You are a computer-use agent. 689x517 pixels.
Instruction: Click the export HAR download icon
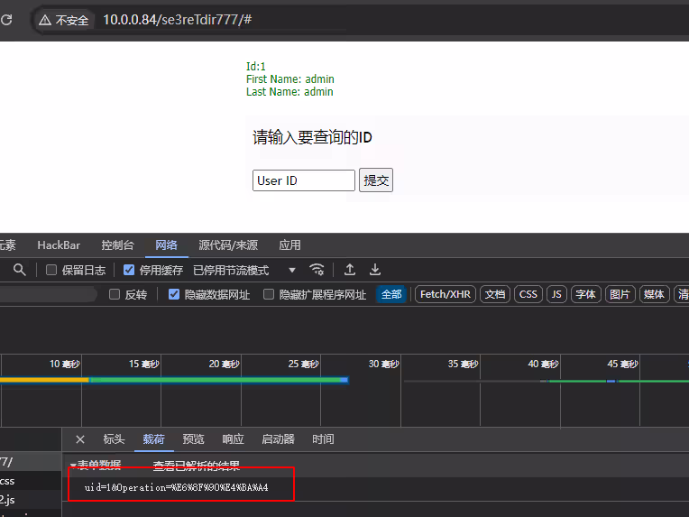(375, 270)
